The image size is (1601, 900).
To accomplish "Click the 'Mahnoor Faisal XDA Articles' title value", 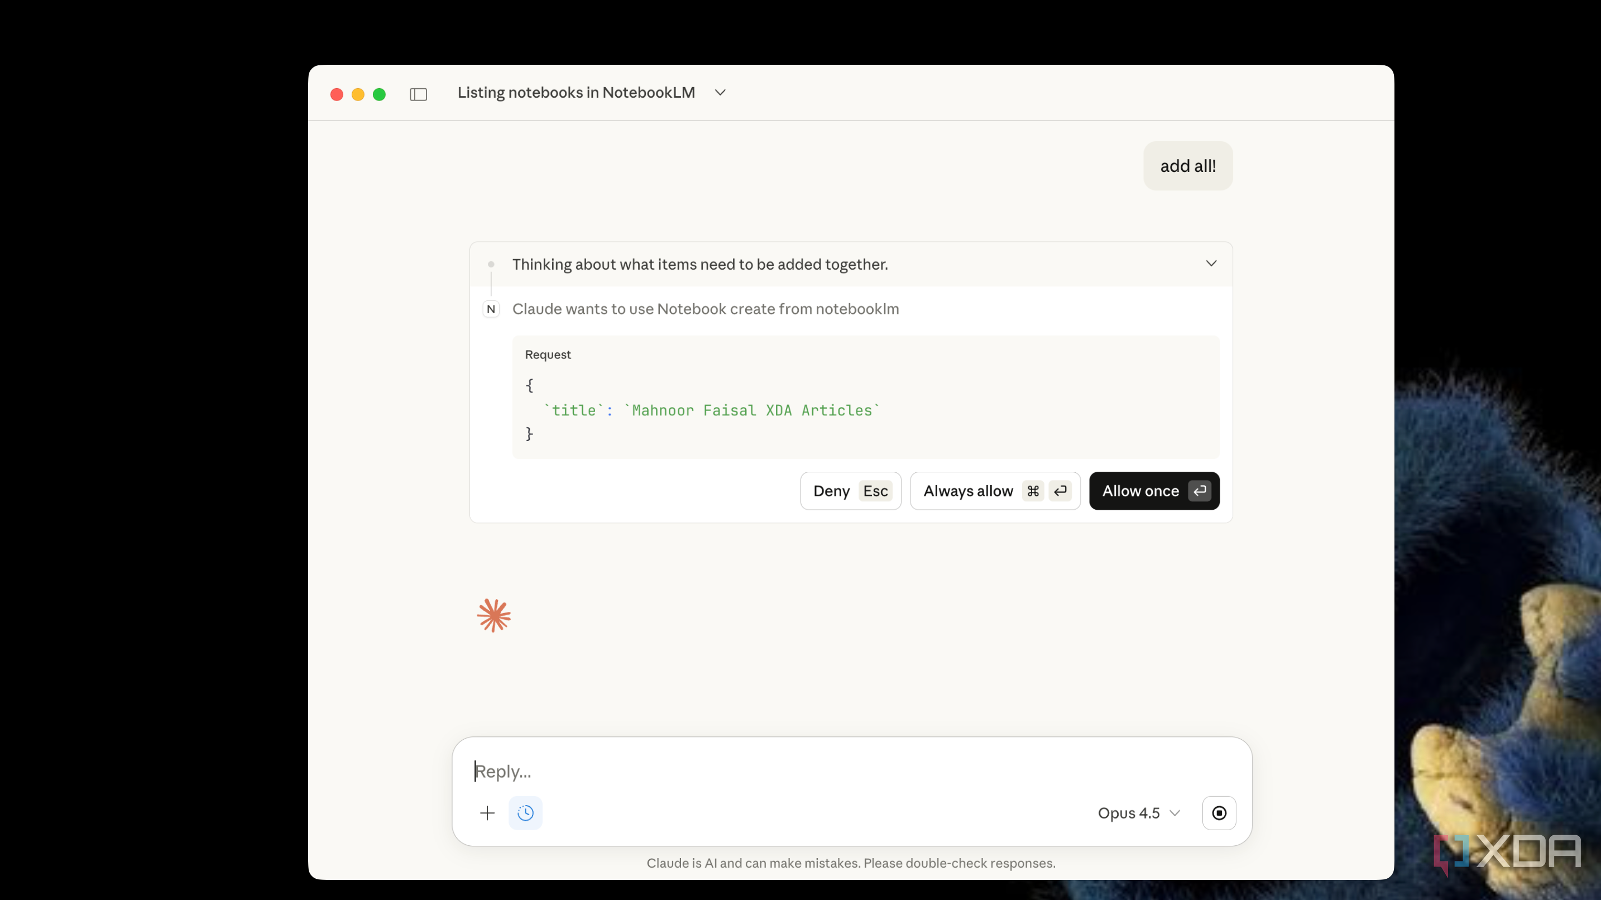I will (x=752, y=410).
